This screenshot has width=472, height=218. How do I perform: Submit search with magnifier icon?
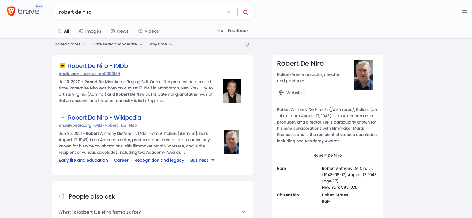pyautogui.click(x=246, y=12)
